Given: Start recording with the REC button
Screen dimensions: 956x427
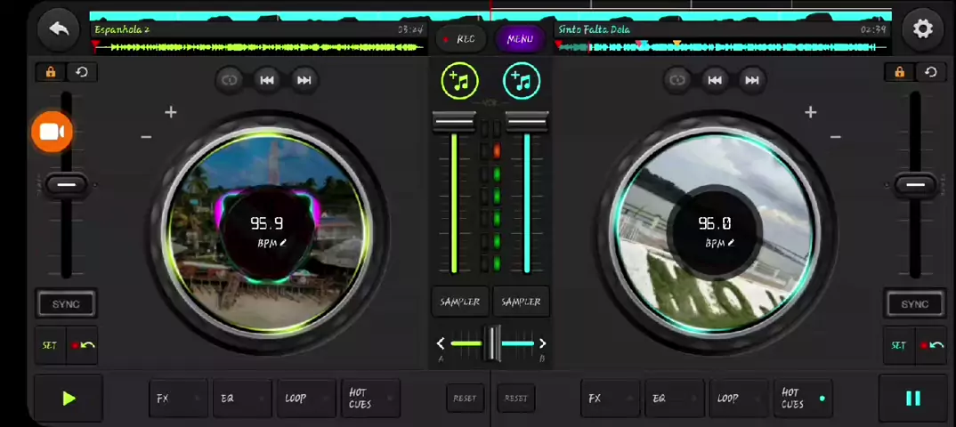Looking at the screenshot, I should click(460, 39).
